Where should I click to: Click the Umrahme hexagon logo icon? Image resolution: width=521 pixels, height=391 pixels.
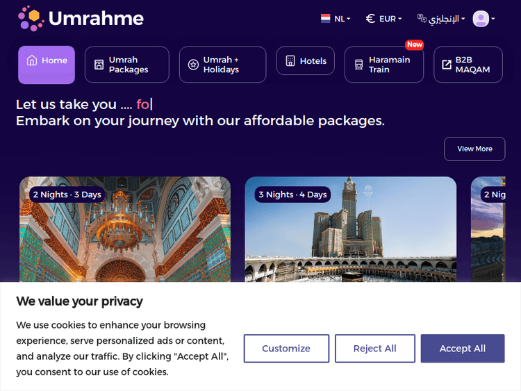coord(31,18)
